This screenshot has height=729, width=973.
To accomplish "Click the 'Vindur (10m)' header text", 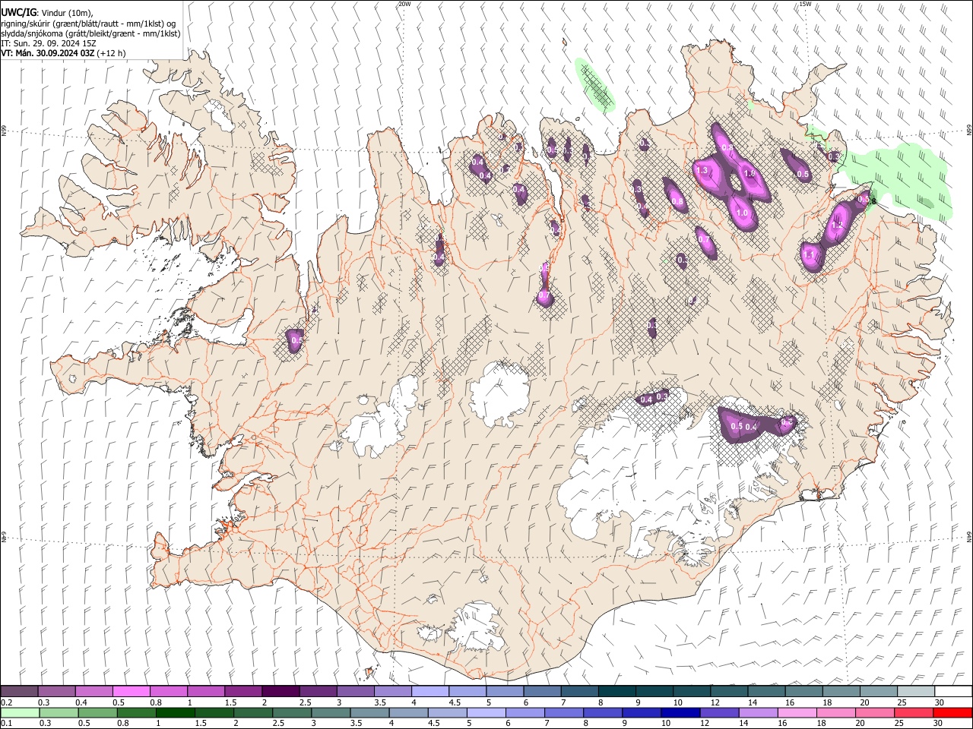I will point(66,13).
